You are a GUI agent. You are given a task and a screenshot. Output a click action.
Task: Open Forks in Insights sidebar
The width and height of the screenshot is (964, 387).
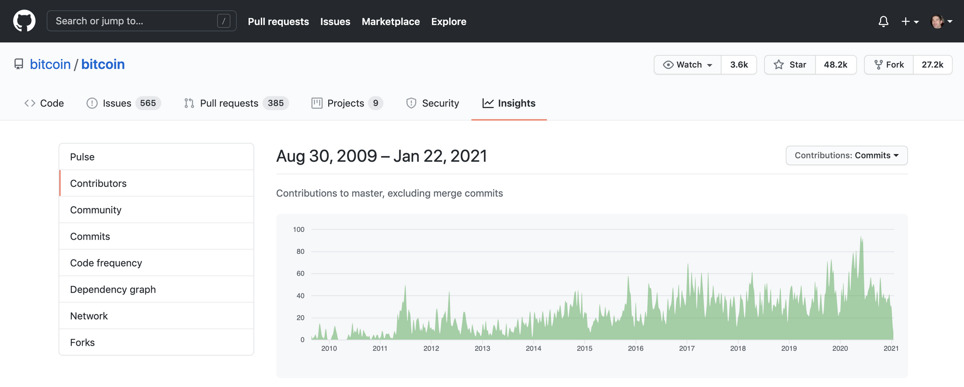(156, 342)
